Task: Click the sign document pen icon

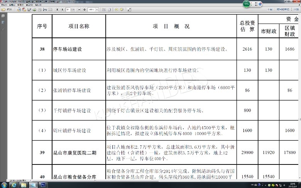Action: click(x=29, y=9)
